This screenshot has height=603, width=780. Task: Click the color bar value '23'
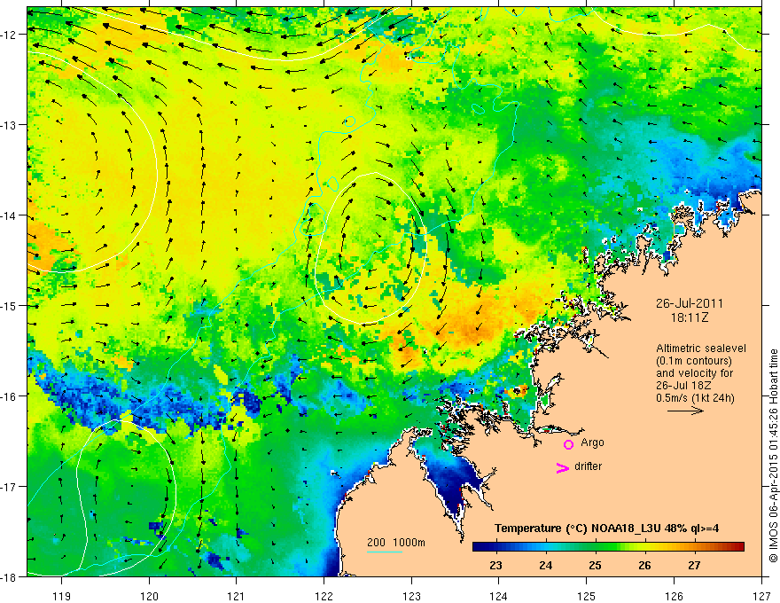click(495, 565)
